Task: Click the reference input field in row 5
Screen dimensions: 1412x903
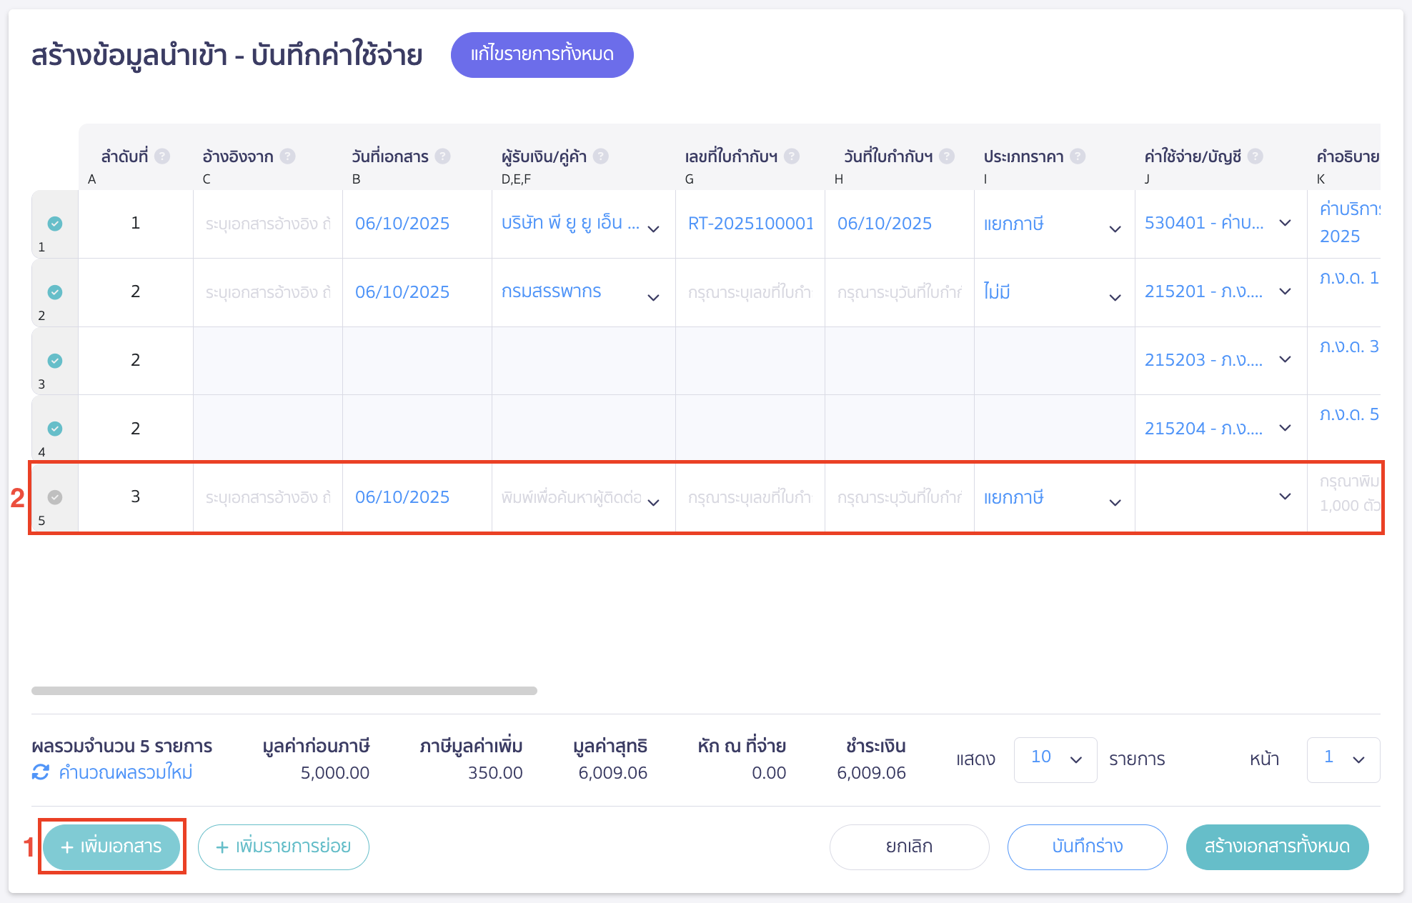Action: tap(267, 497)
